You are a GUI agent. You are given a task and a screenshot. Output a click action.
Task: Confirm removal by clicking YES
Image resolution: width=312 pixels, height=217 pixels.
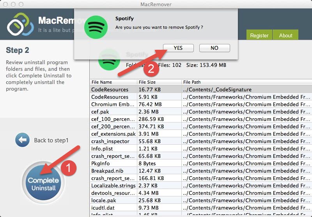(x=178, y=48)
